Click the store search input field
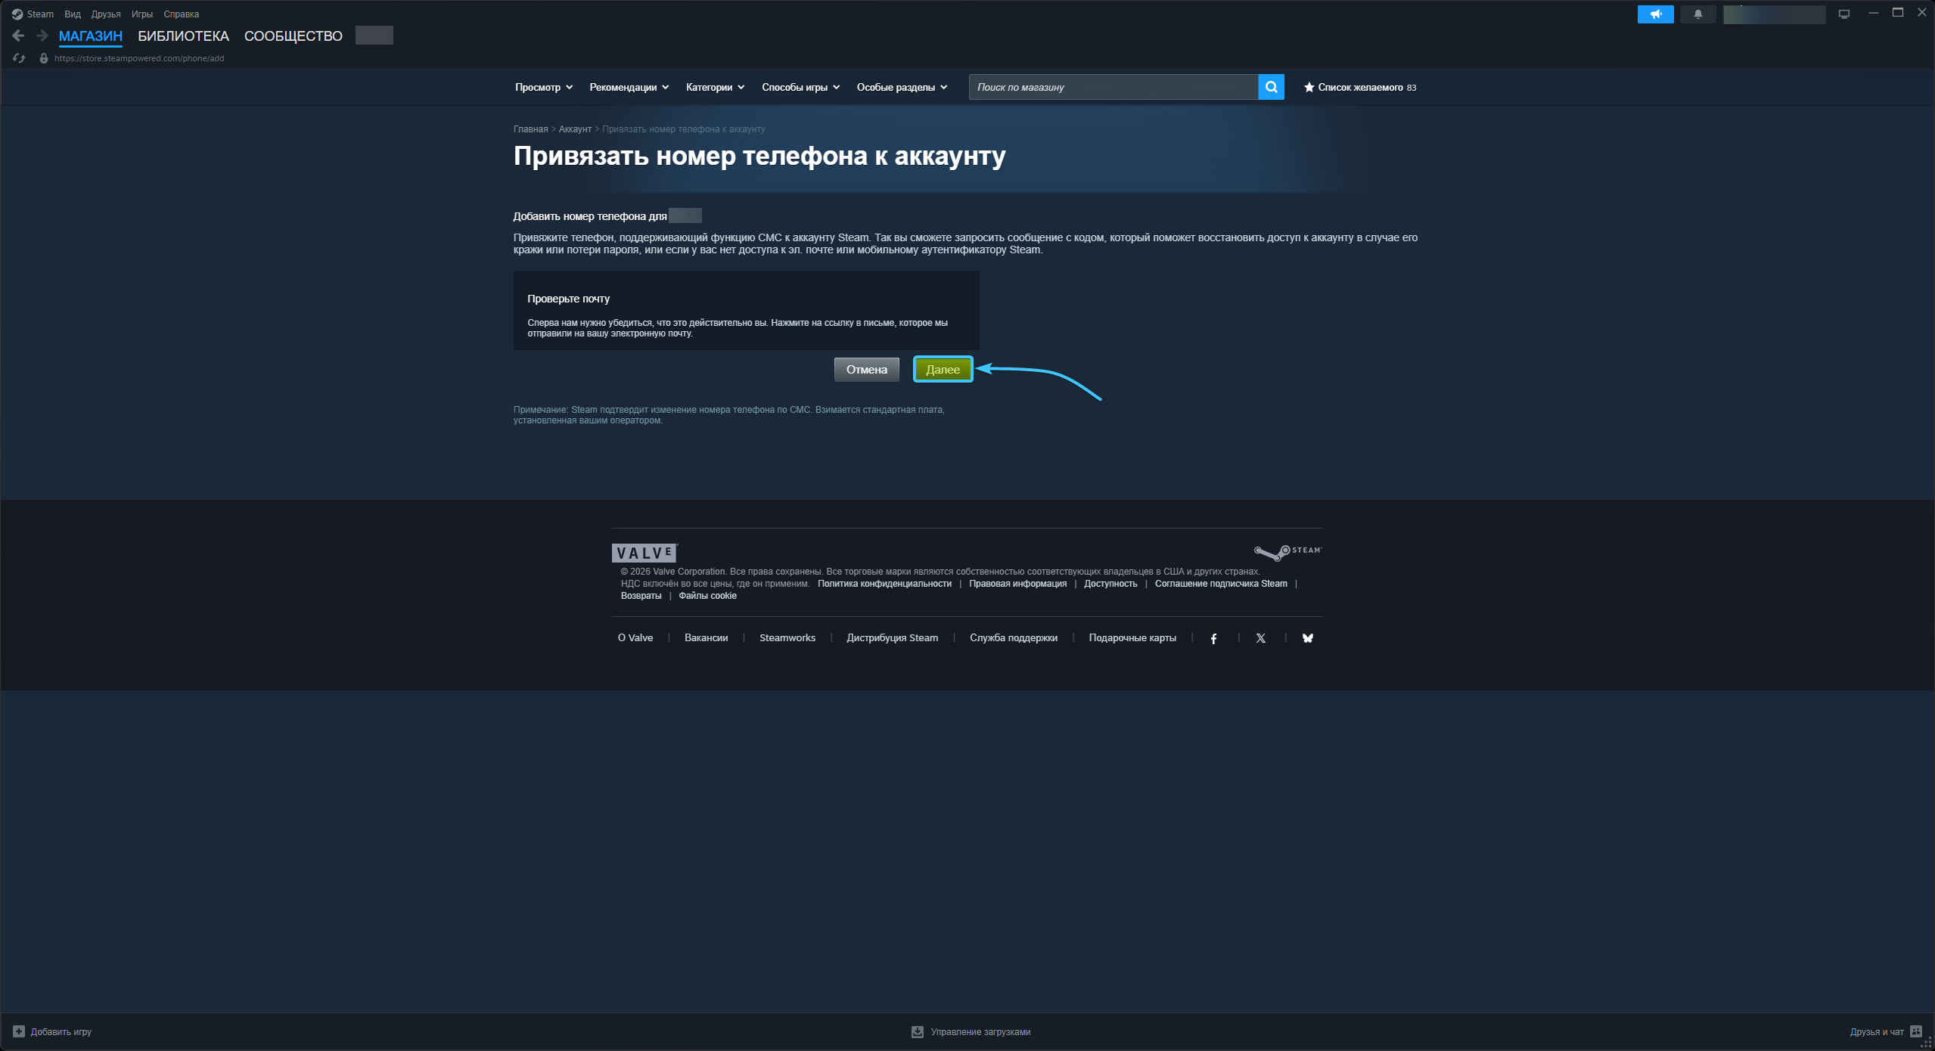The width and height of the screenshot is (1935, 1051). 1112,87
